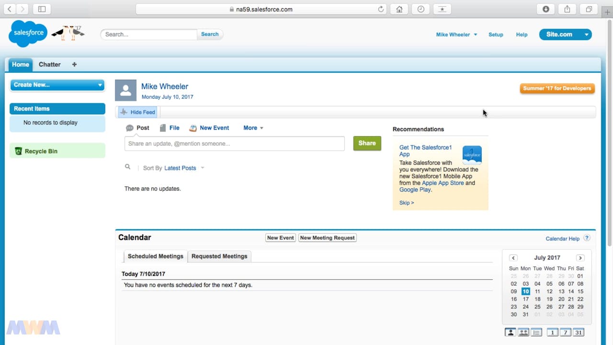Open the calendar day view icon

tap(552, 333)
